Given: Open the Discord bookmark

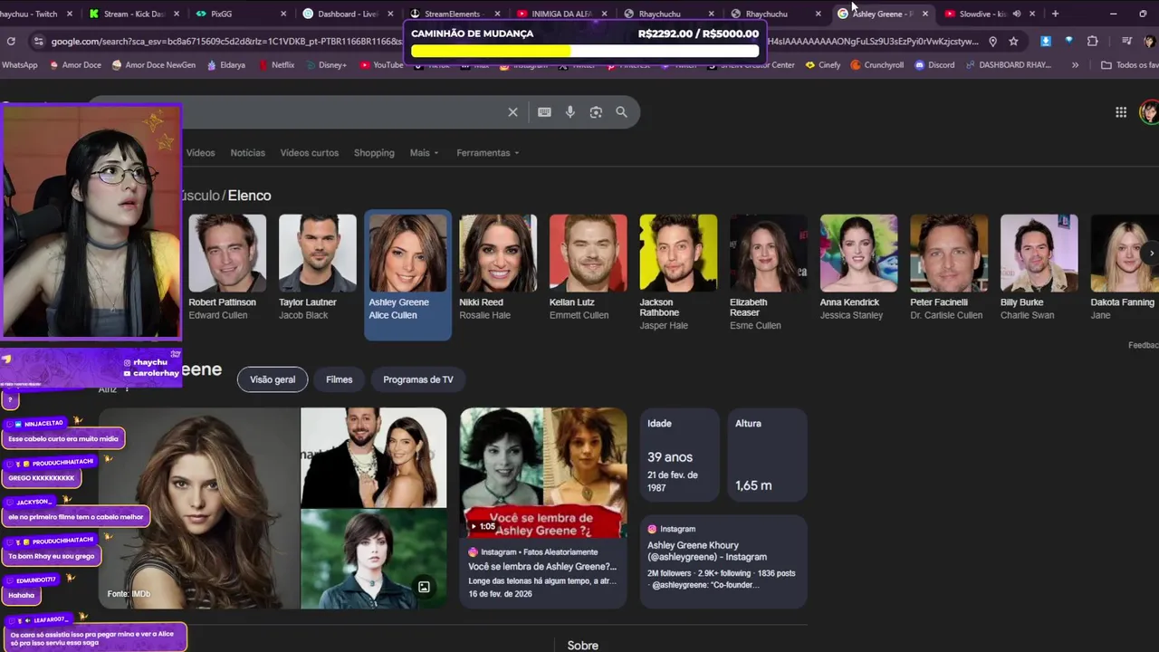Looking at the screenshot, I should [x=934, y=65].
